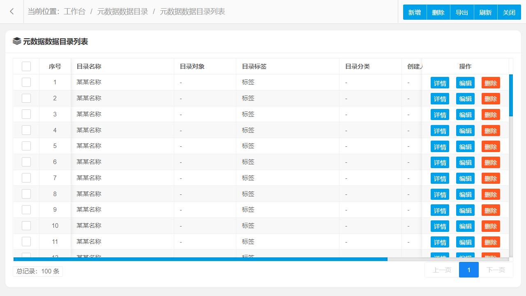Click 编辑 for row 10
This screenshot has height=296, width=526.
(465, 226)
